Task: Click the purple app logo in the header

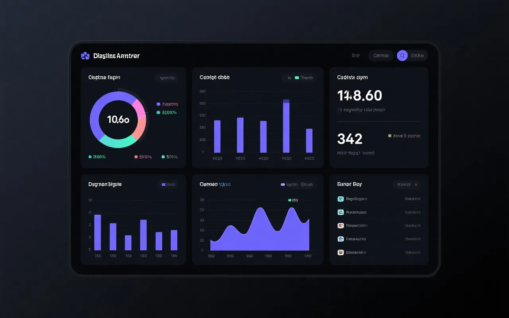Action: click(85, 56)
